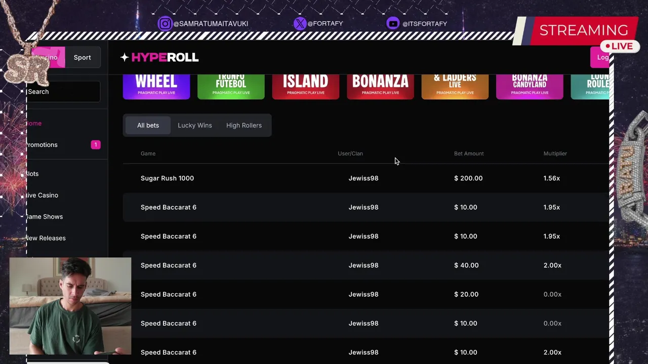Click the $ 200.00 bet amount

coord(468,178)
